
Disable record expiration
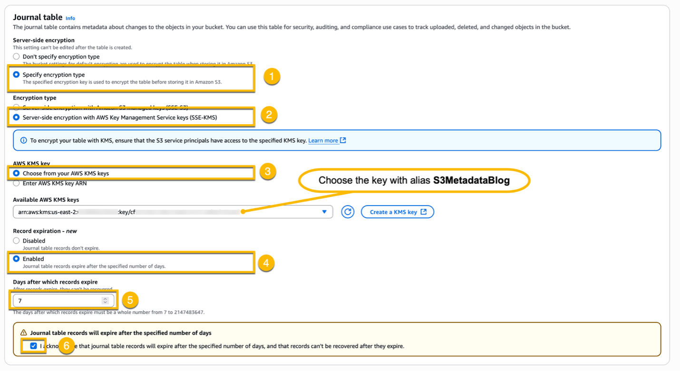point(16,241)
